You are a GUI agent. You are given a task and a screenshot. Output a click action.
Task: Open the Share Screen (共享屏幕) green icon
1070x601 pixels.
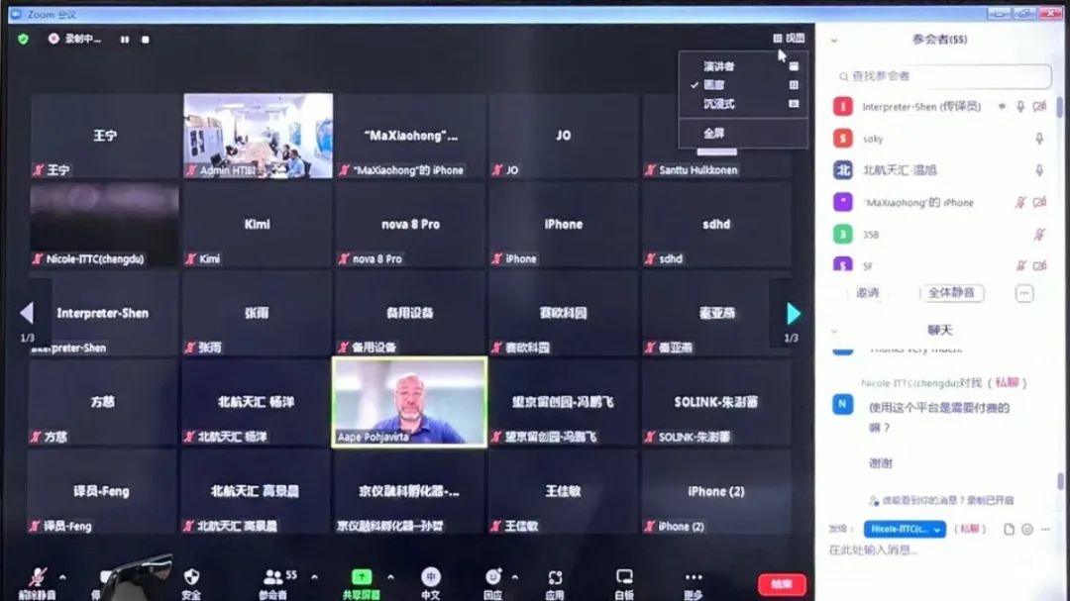pyautogui.click(x=362, y=577)
